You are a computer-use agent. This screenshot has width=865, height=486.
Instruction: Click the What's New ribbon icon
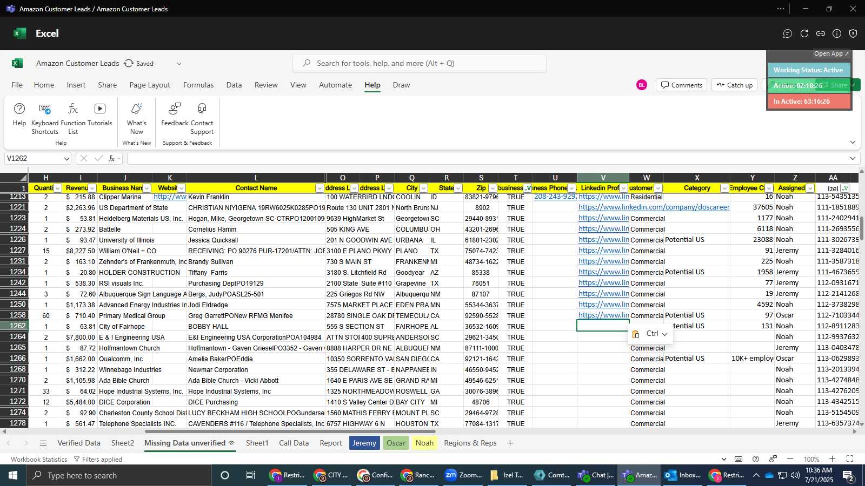coord(137,109)
